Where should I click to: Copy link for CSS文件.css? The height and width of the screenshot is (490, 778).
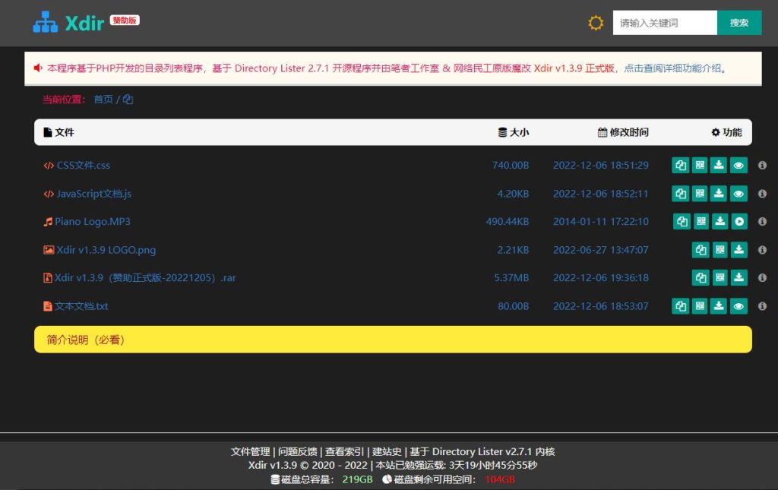pos(680,166)
